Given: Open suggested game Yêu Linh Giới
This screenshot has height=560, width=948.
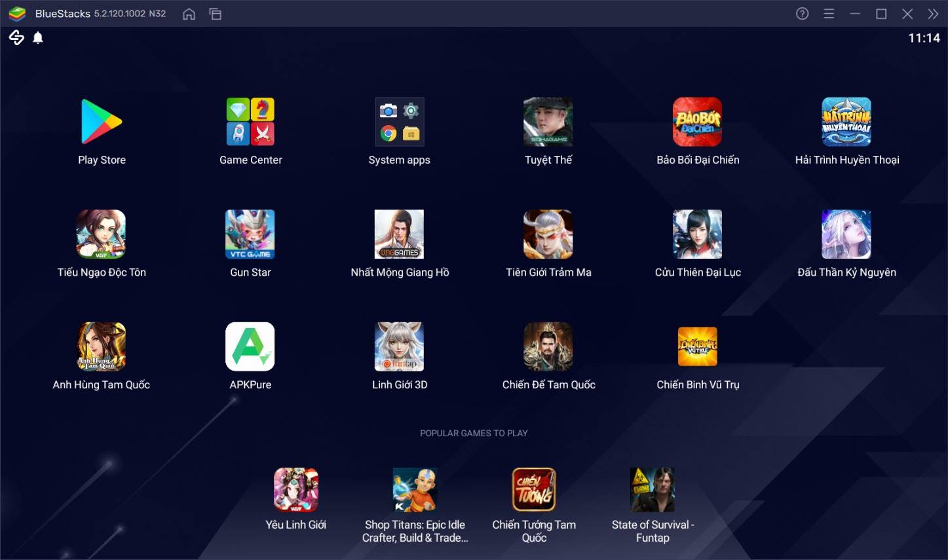Looking at the screenshot, I should click(296, 490).
